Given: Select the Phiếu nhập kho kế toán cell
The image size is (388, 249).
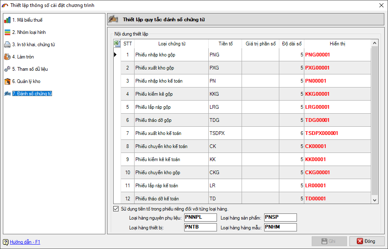Looking at the screenshot, I should point(171,81).
